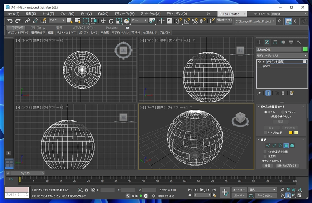Enable the ケージを表示 checkbox
Image resolution: width=312 pixels, height=203 pixels.
[265, 132]
